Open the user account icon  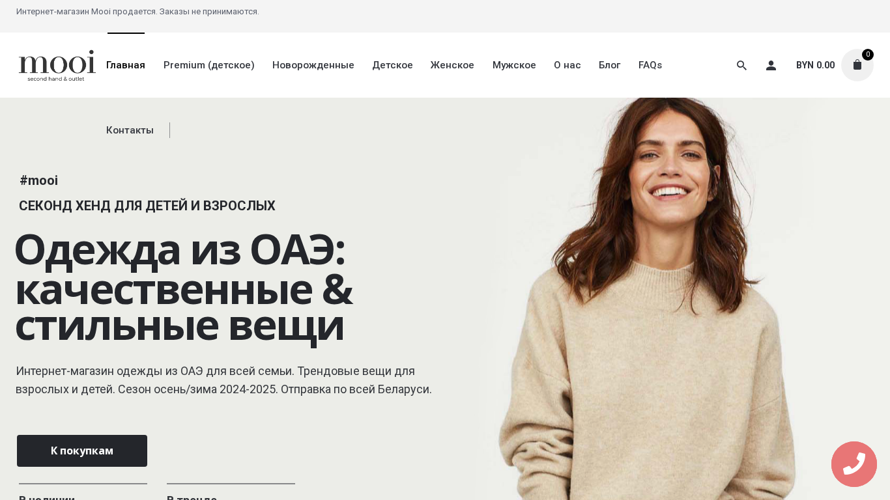pos(771,65)
